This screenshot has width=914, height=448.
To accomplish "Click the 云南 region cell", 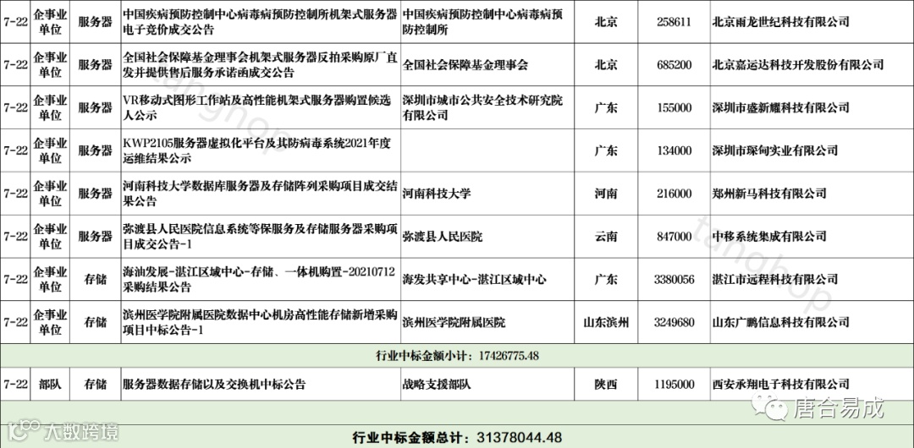I will click(x=606, y=237).
